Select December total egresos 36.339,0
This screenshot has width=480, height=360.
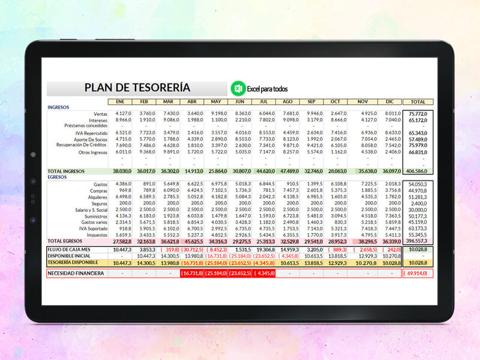pyautogui.click(x=392, y=242)
